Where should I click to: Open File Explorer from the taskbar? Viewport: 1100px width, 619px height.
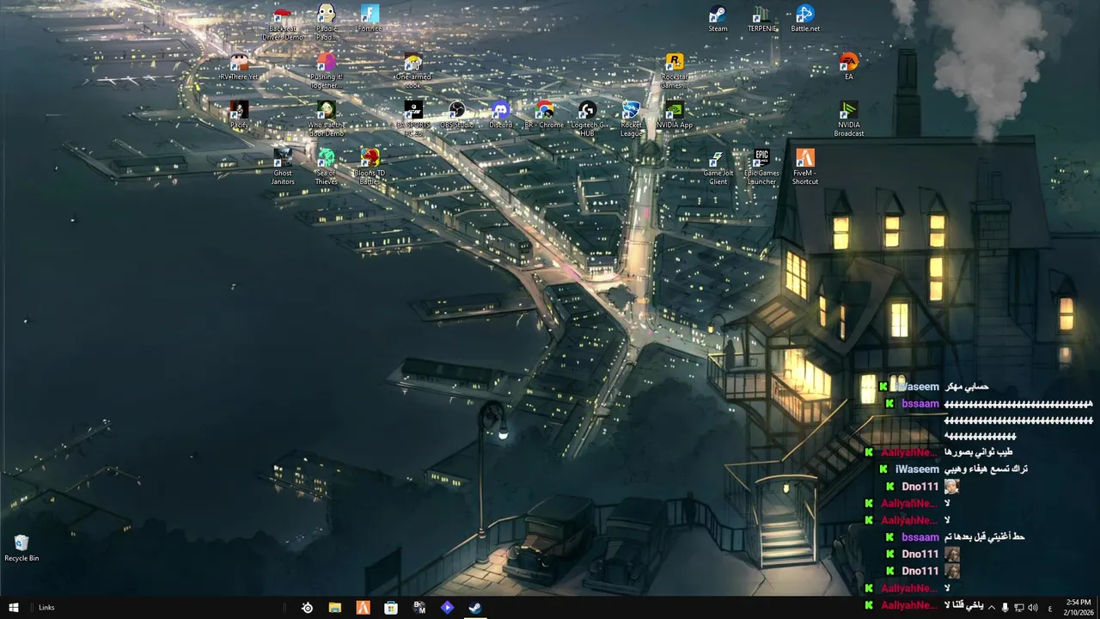pos(335,608)
